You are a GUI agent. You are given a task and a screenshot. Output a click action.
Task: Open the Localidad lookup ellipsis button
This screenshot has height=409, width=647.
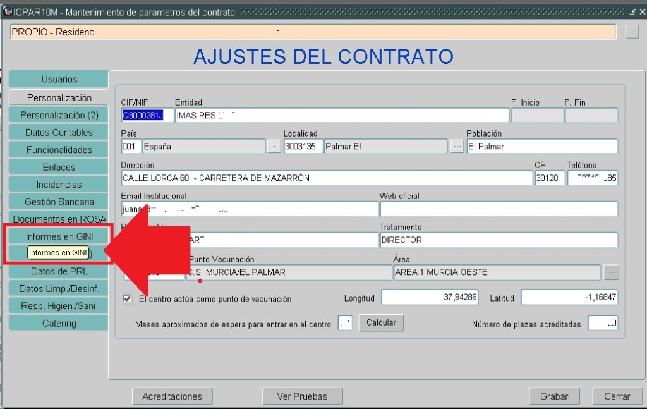click(x=457, y=147)
